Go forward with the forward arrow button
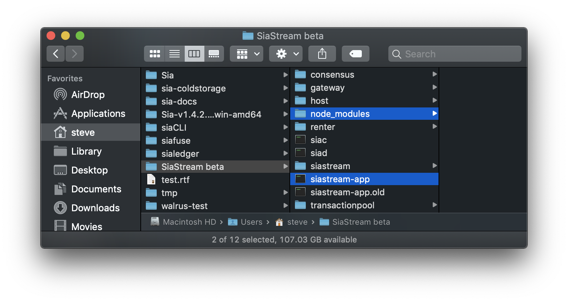The height and width of the screenshot is (302, 568). click(75, 54)
